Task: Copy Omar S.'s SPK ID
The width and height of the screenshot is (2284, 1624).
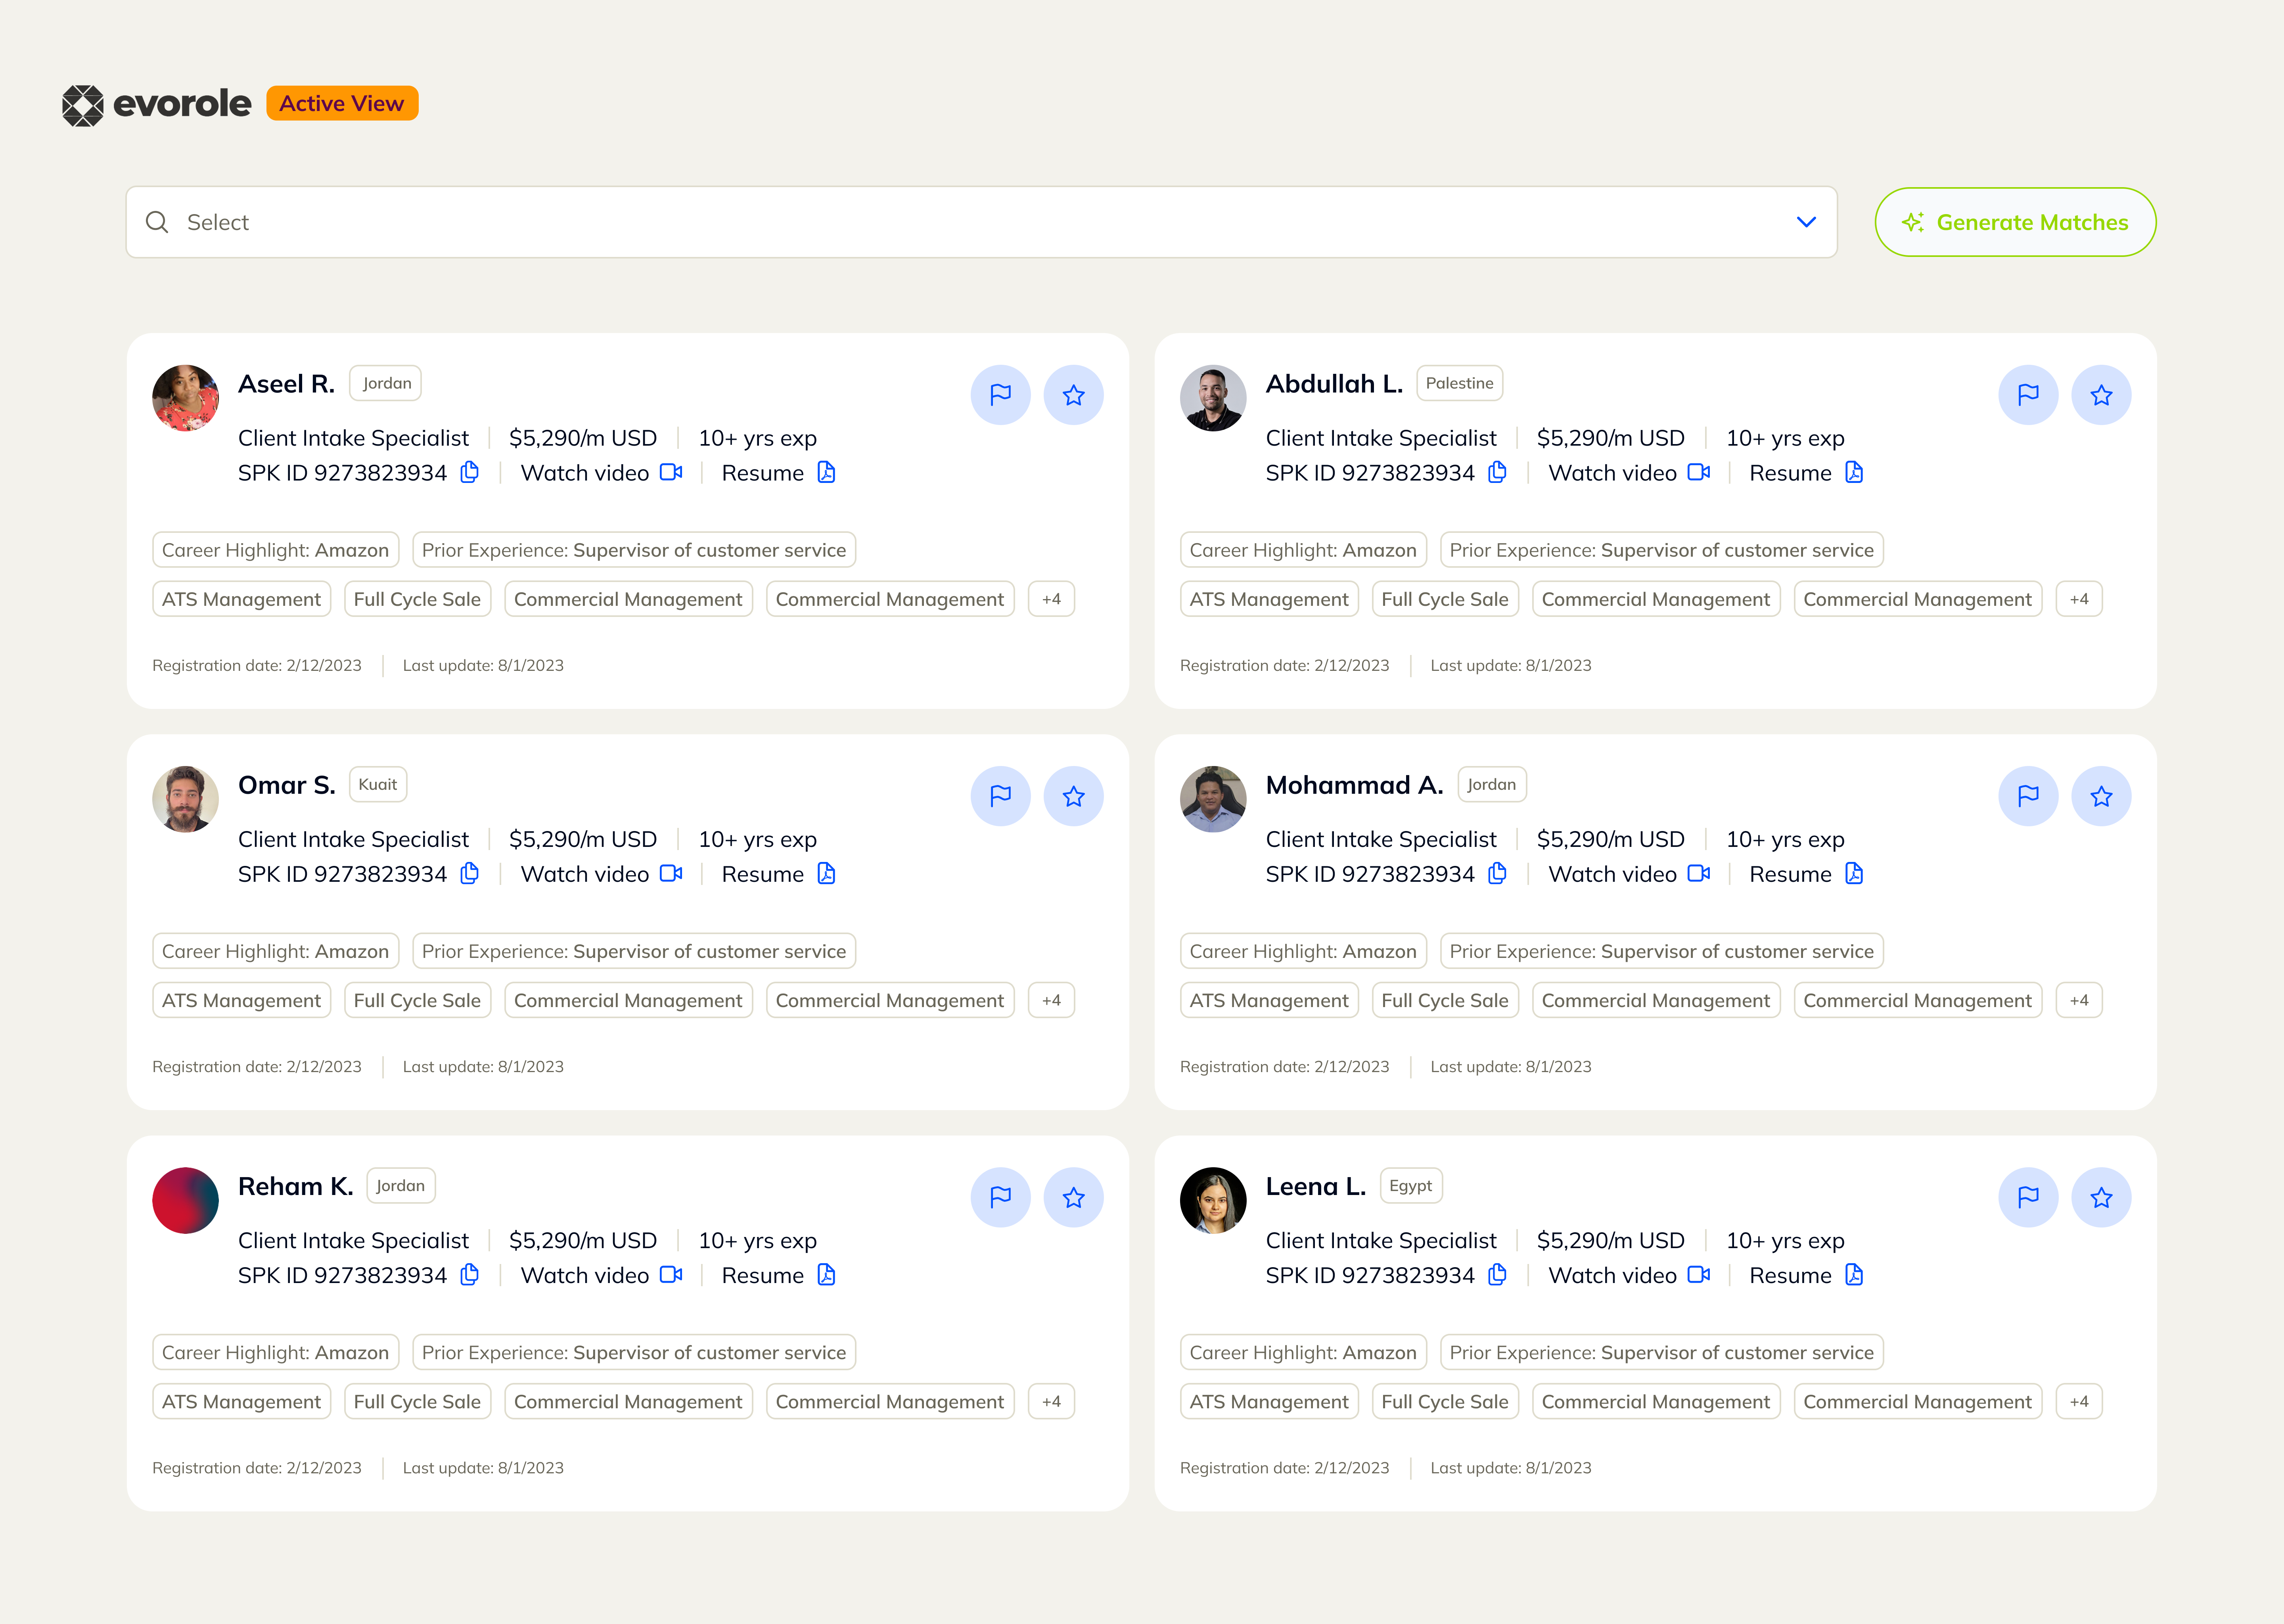Action: (469, 874)
